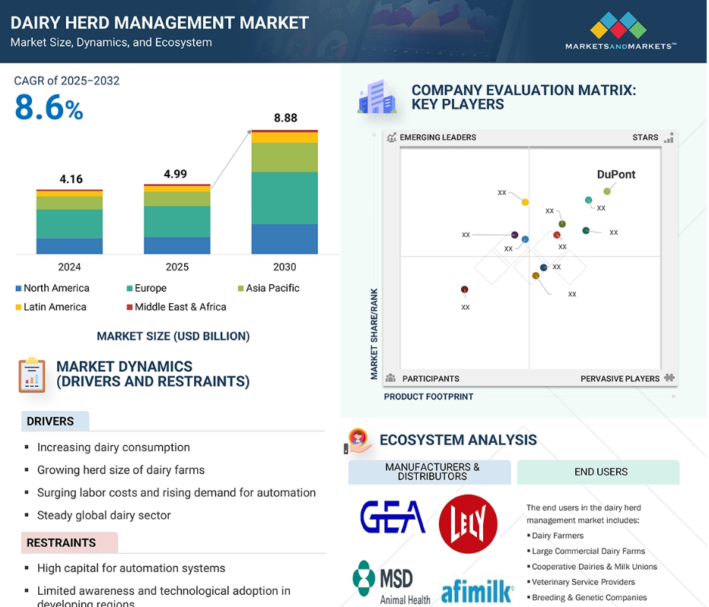The image size is (709, 607).
Task: Click the 8.88 value above the 2030 bar
Action: (x=286, y=118)
